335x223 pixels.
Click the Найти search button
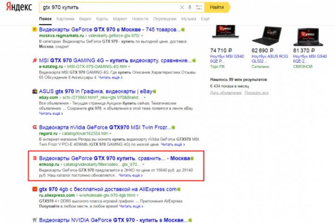[x=217, y=7]
